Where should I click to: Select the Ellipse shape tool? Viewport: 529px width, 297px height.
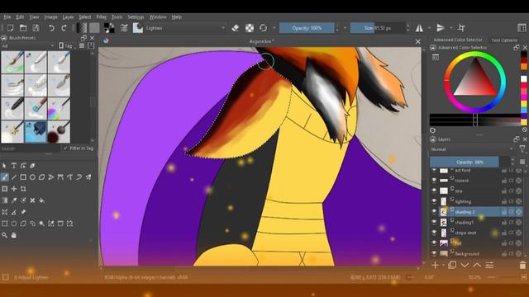(32, 177)
